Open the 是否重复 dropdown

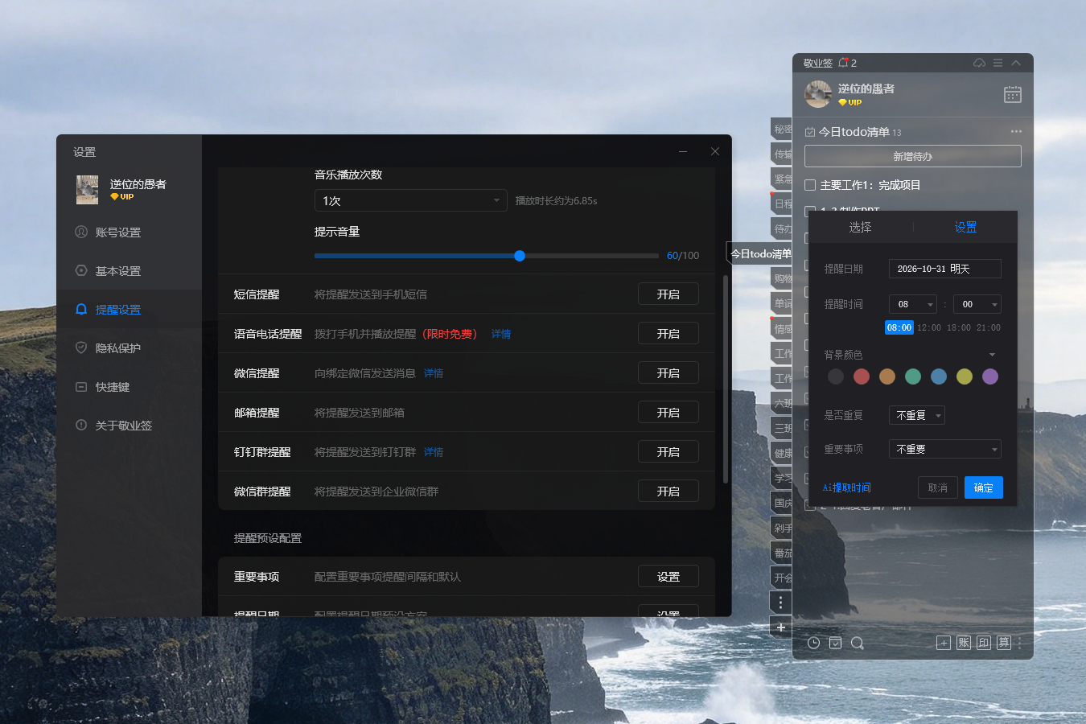pyautogui.click(x=917, y=415)
